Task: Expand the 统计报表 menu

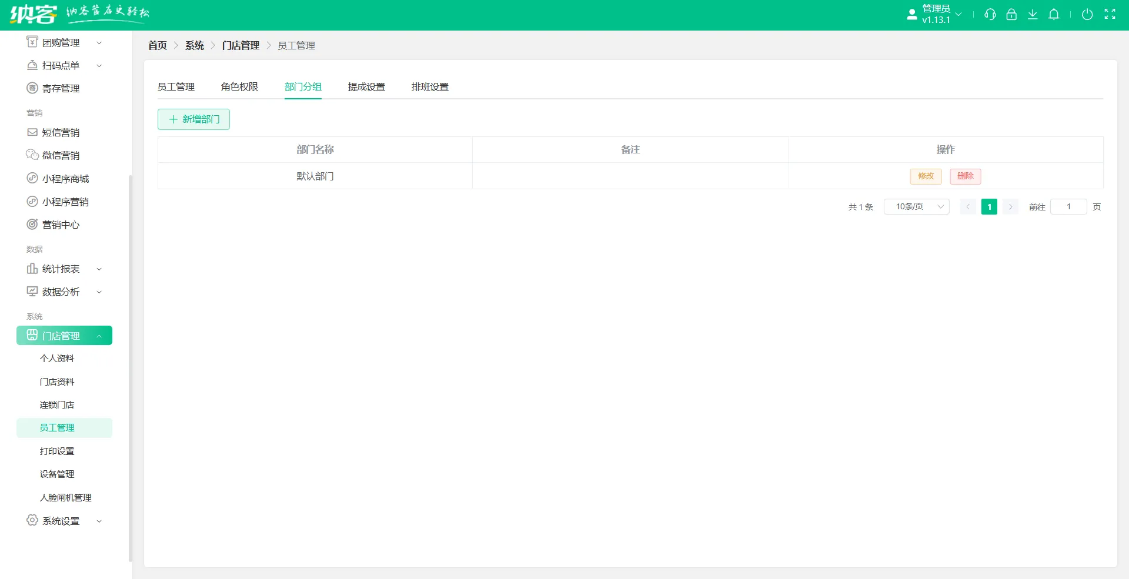Action: click(x=62, y=269)
